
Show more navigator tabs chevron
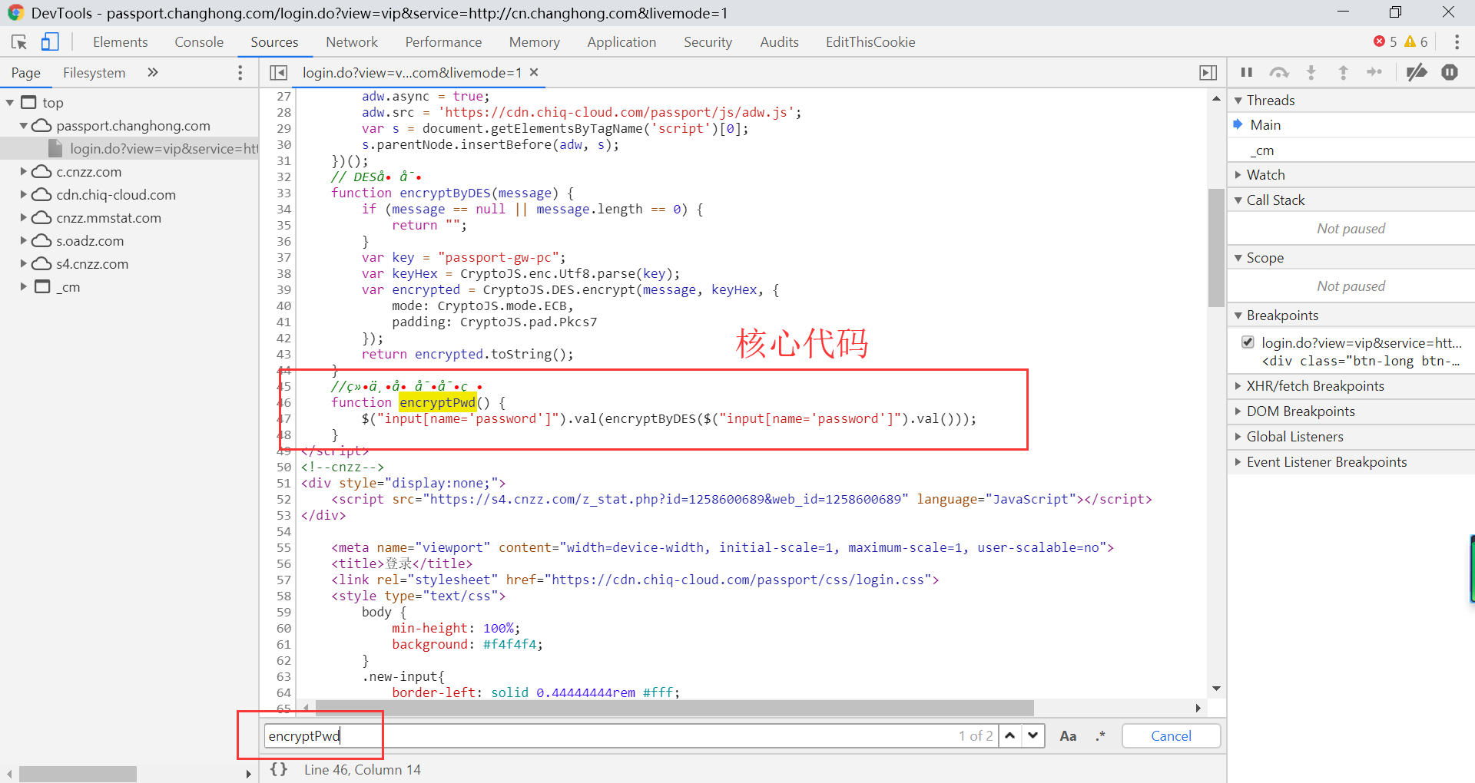coord(153,72)
